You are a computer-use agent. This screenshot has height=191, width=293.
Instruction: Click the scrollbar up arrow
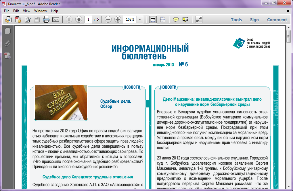click(289, 28)
